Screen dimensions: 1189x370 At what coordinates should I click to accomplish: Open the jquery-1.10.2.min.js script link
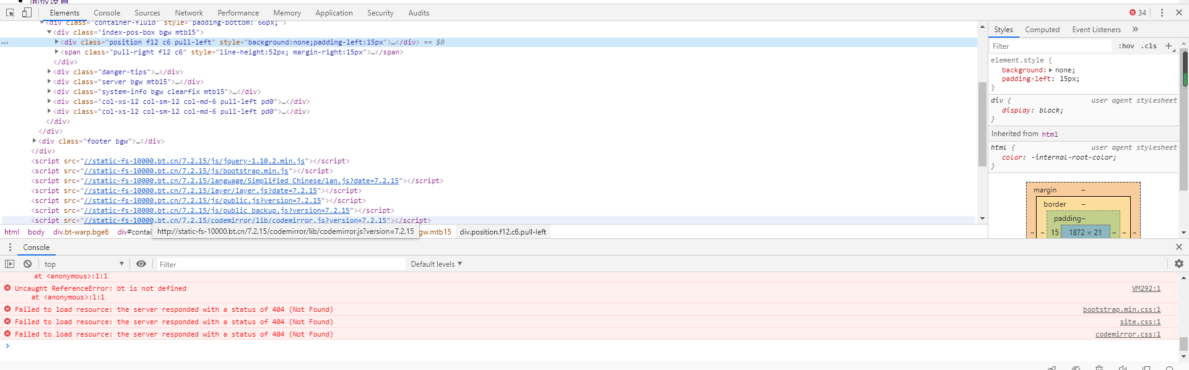click(x=194, y=161)
